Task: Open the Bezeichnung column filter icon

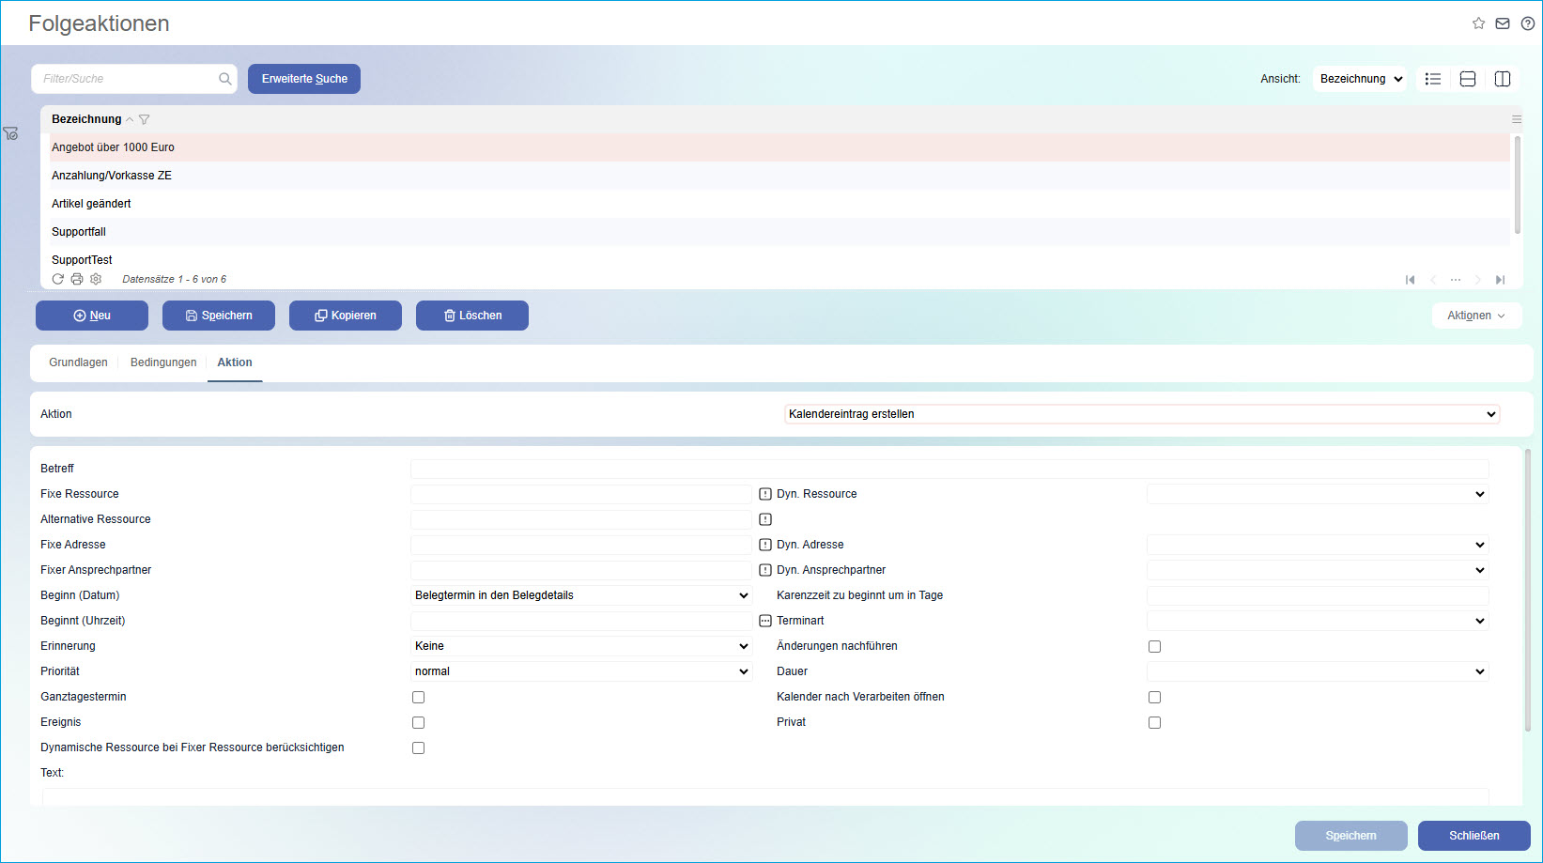Action: tap(145, 119)
